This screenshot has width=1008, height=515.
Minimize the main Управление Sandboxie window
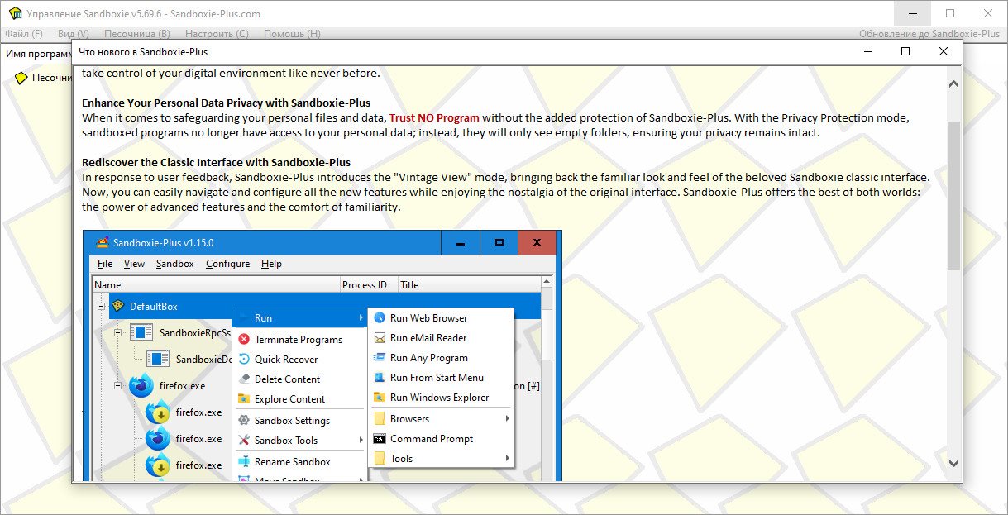coord(913,13)
